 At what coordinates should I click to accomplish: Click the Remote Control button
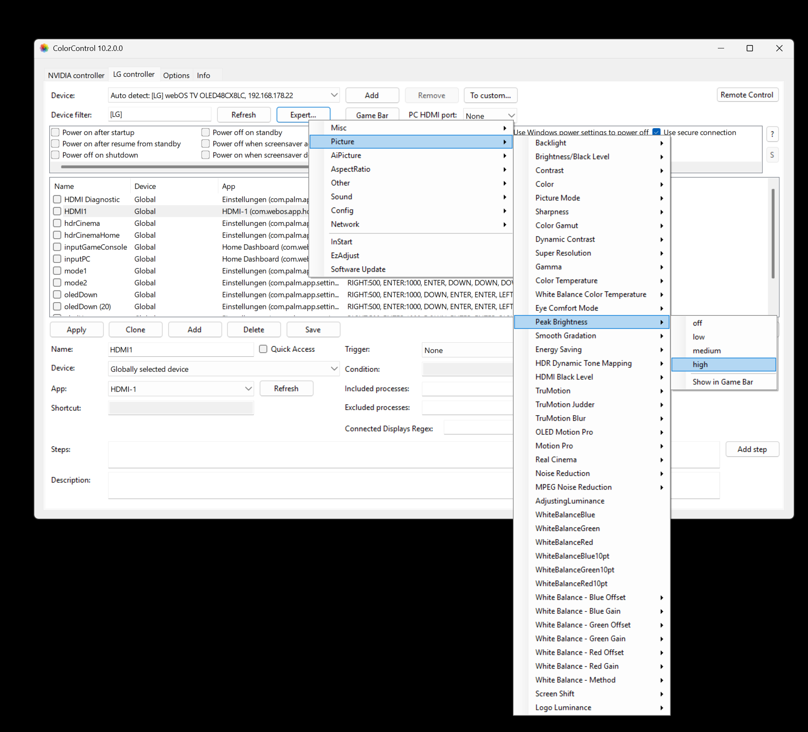point(747,95)
